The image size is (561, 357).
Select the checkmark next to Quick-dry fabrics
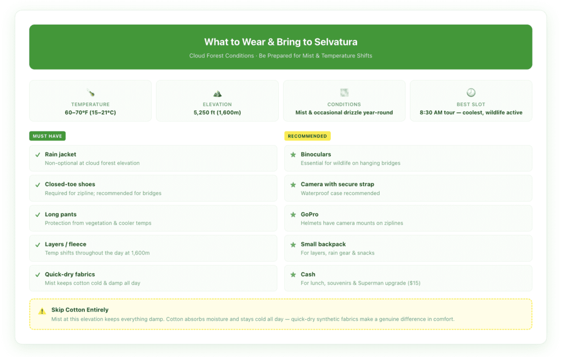click(x=38, y=275)
